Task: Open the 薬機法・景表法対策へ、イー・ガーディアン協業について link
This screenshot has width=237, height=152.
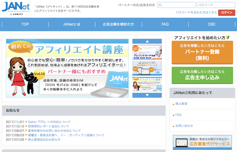Action: [66, 135]
